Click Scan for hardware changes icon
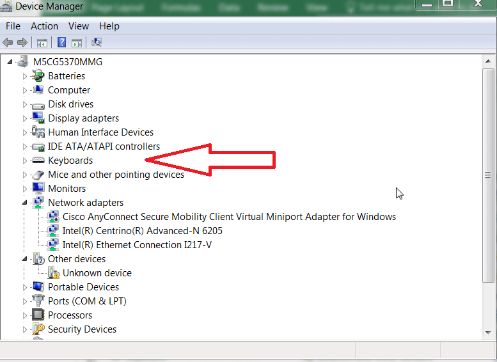 97,42
